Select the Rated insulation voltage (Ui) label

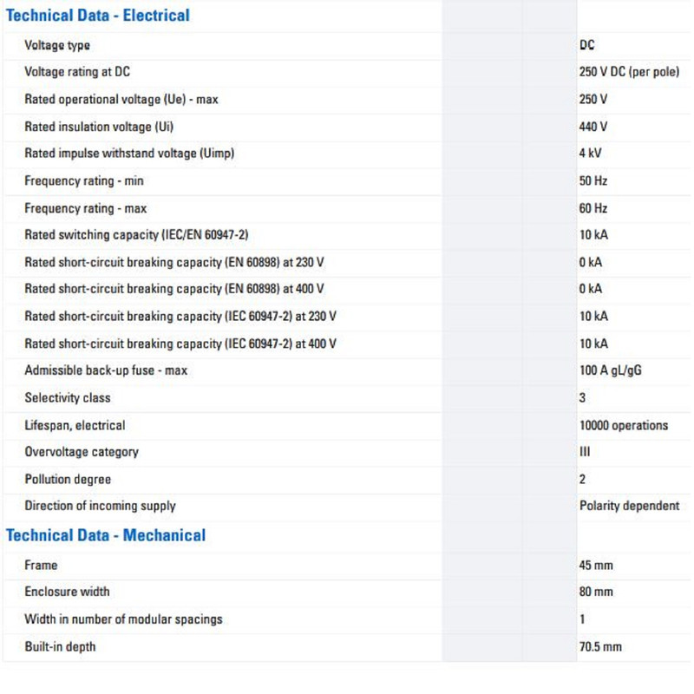click(x=99, y=127)
